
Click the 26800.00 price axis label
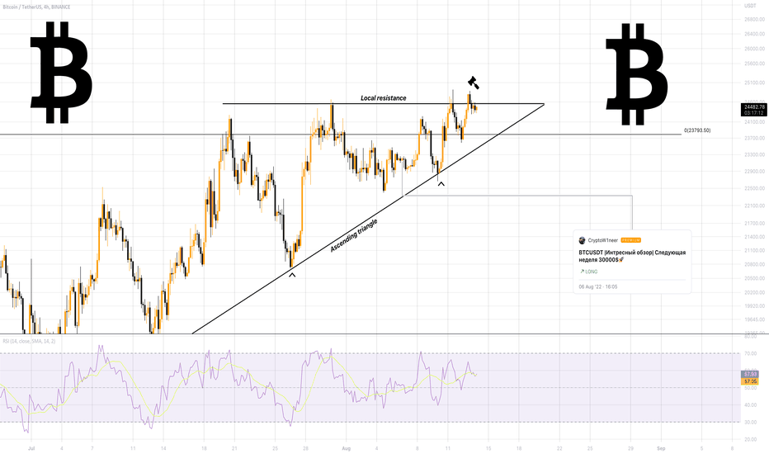coord(754,20)
